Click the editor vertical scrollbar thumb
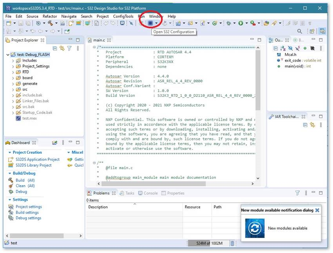333x253 pixels. [258, 80]
